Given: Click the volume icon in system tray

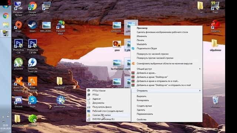Looking at the screenshot, I should pos(3,117).
